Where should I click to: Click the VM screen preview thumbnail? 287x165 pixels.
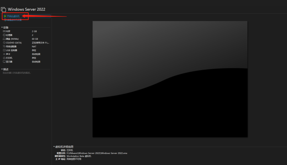(170, 79)
